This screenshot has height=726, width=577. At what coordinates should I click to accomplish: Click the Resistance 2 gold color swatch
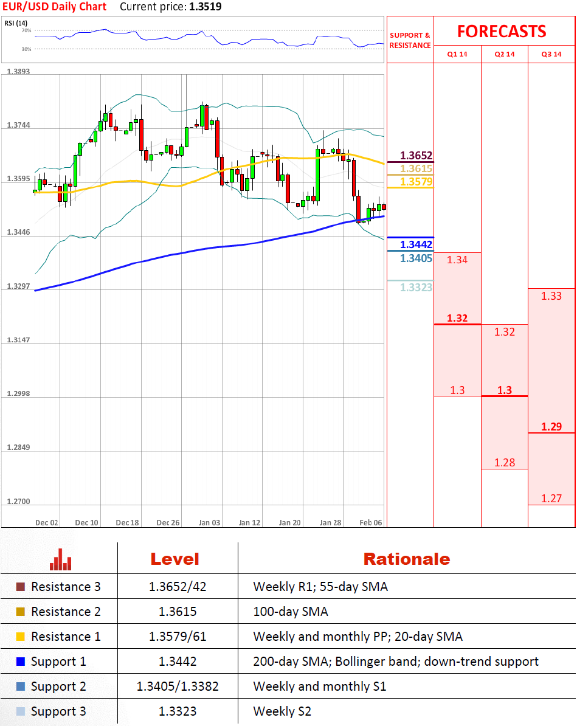point(21,612)
